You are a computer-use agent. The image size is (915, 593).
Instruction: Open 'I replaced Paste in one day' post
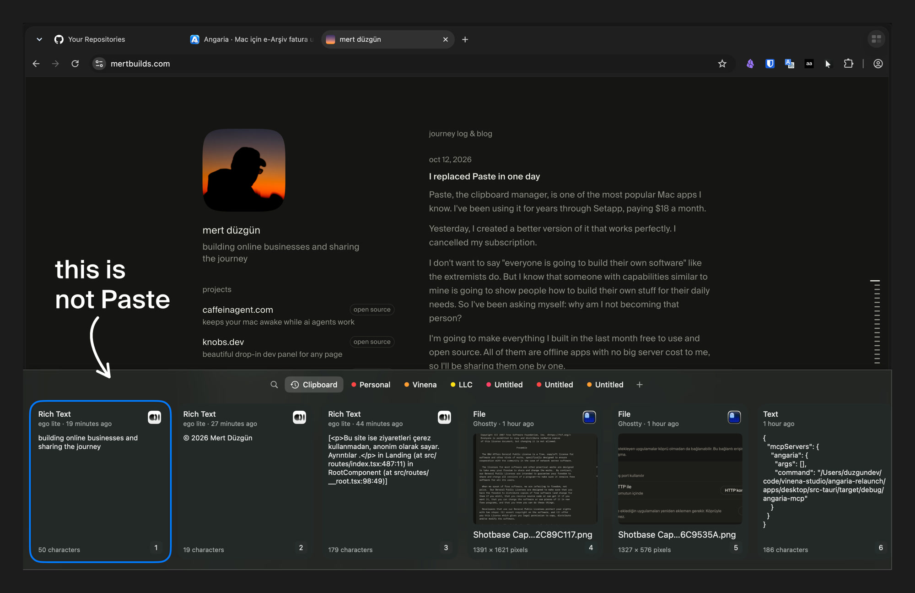point(484,176)
